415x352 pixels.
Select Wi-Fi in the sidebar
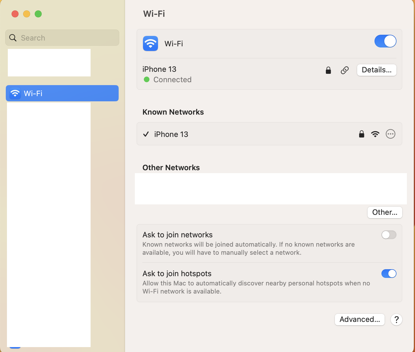pyautogui.click(x=62, y=93)
